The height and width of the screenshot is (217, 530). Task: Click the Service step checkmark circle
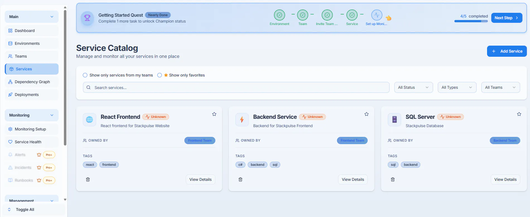[352, 15]
